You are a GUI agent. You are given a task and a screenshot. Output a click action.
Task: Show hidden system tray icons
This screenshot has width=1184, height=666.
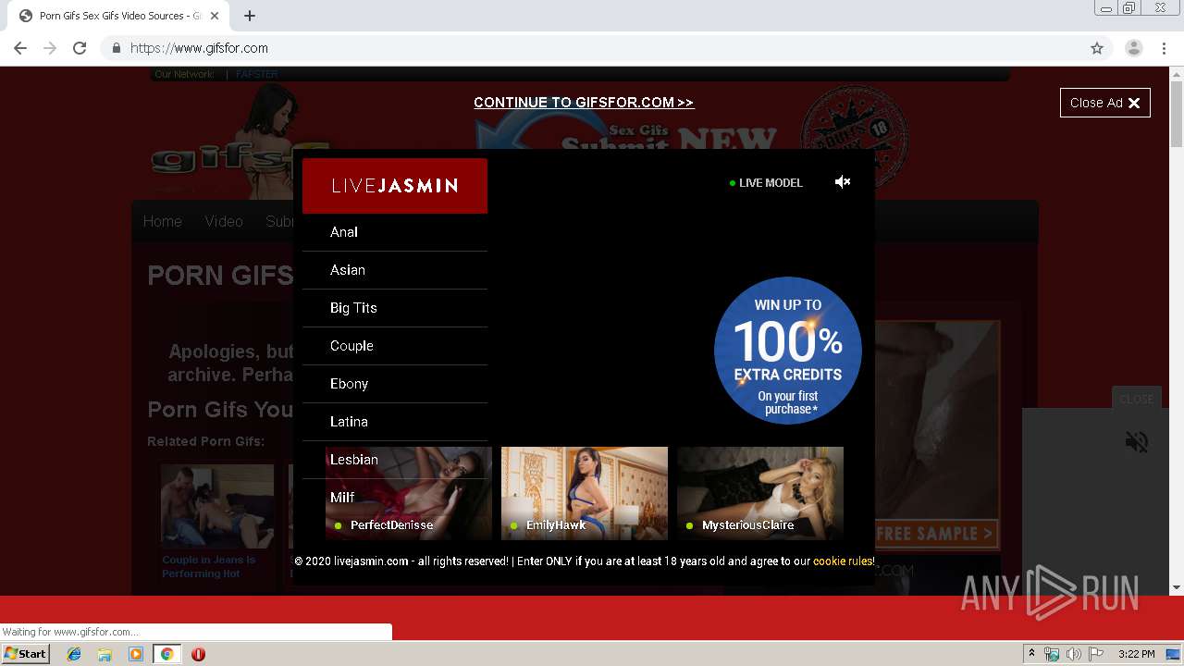pyautogui.click(x=1032, y=654)
